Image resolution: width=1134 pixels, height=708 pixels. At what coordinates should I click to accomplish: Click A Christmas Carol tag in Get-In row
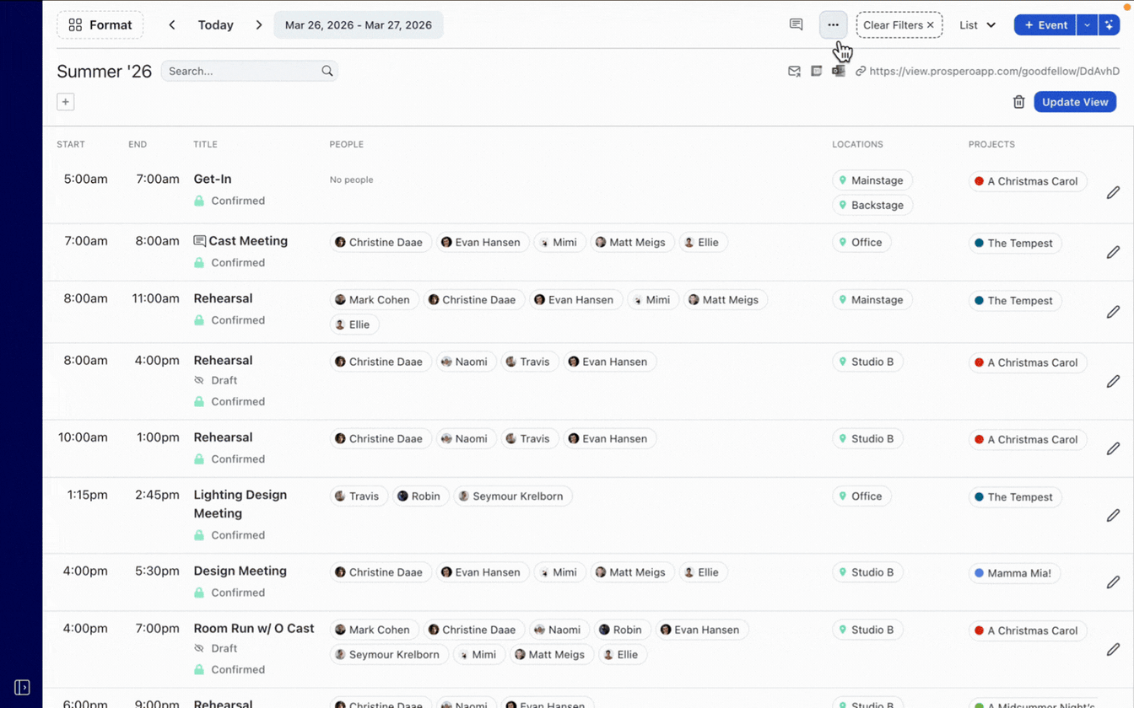[1027, 181]
